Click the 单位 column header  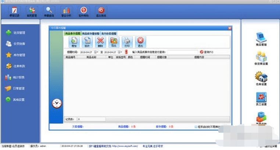click(111, 57)
